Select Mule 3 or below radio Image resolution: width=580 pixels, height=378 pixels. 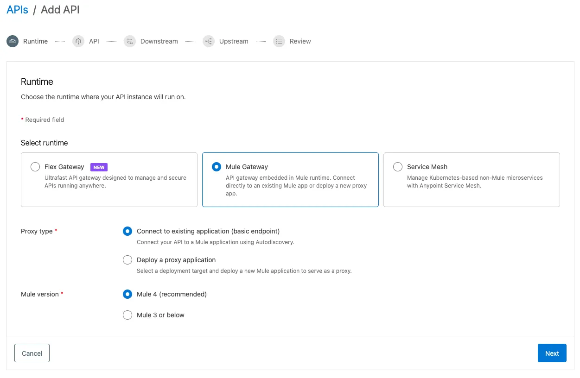[127, 315]
